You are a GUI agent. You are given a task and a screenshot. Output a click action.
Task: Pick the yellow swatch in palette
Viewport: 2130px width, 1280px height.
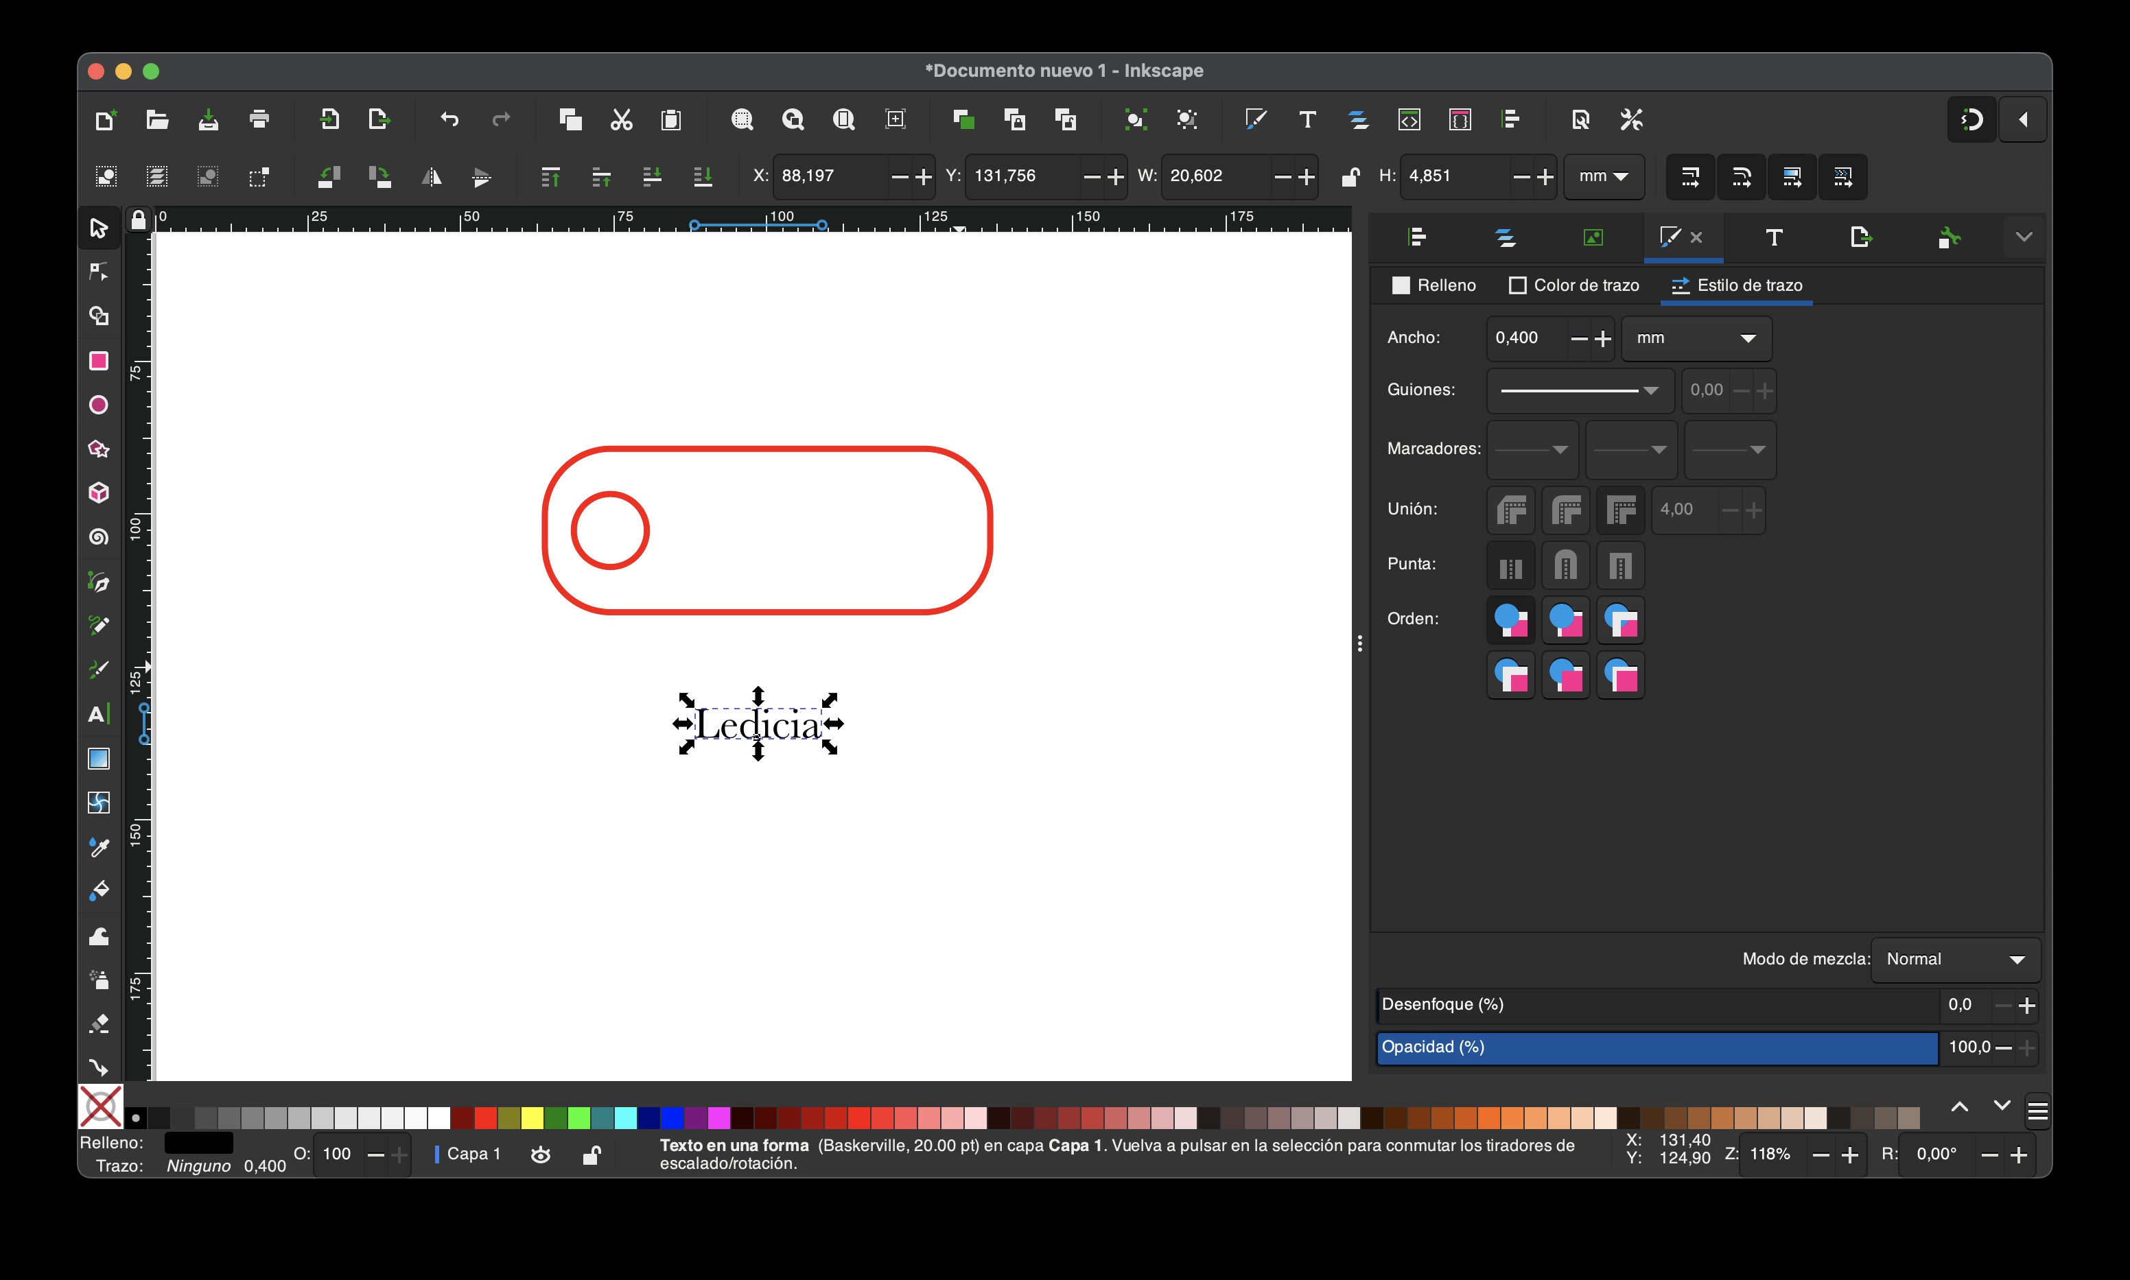[x=532, y=1119]
